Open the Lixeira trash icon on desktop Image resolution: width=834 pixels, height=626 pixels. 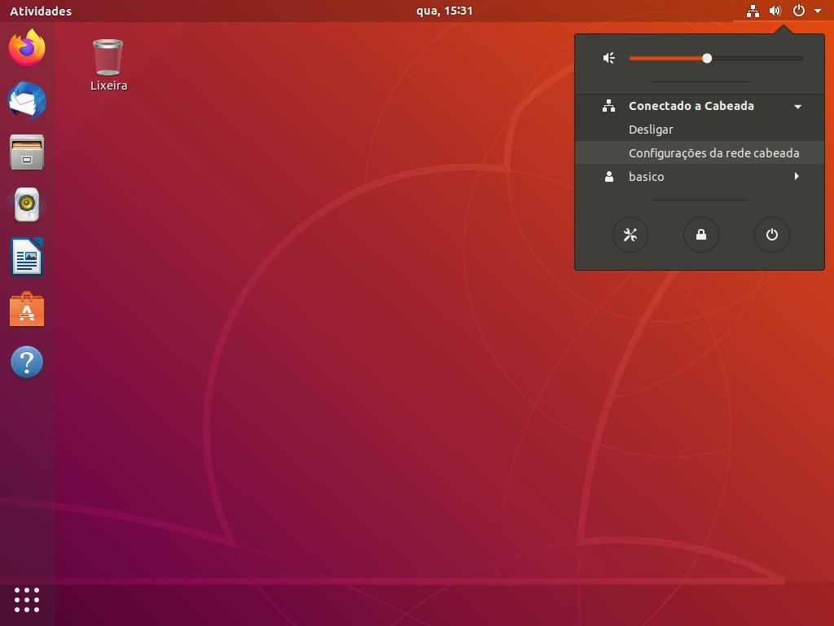coord(108,57)
